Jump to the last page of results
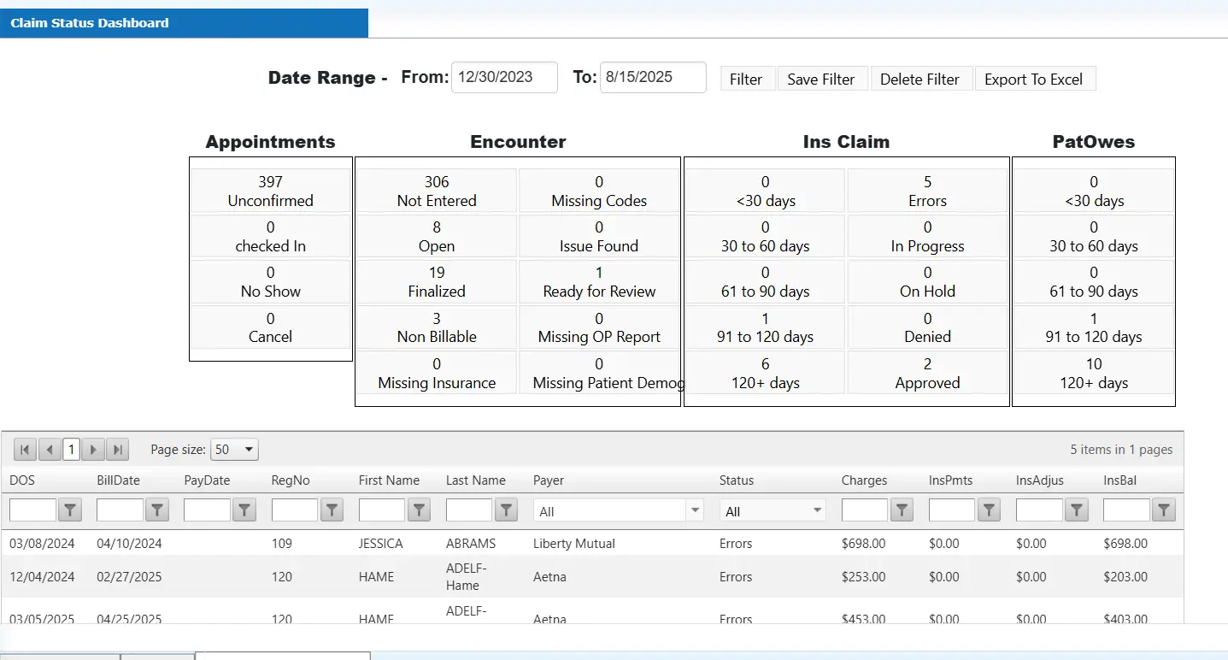 coord(118,450)
